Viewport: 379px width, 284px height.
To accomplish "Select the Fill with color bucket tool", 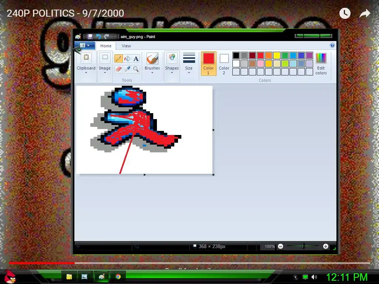I will click(127, 58).
